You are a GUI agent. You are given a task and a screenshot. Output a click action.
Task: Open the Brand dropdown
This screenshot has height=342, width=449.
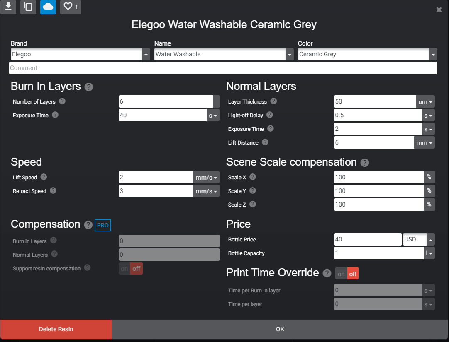click(146, 54)
